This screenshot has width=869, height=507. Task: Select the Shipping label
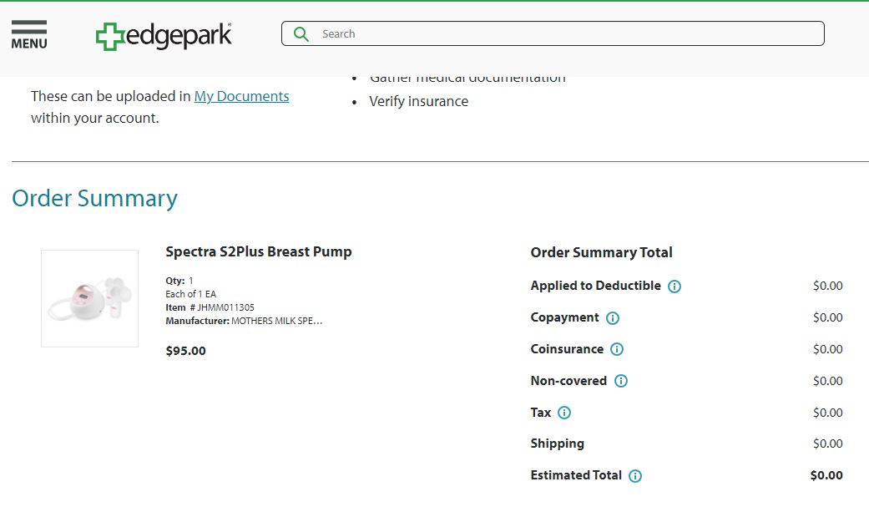click(557, 444)
